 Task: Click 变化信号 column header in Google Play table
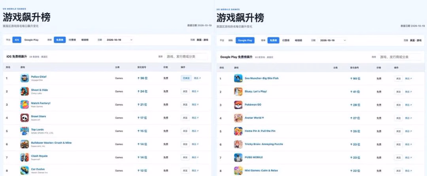354,67
